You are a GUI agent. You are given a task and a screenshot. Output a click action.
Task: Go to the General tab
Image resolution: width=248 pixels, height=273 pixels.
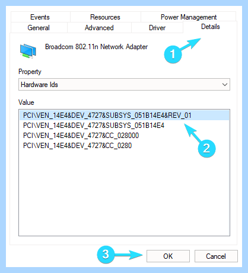point(39,28)
